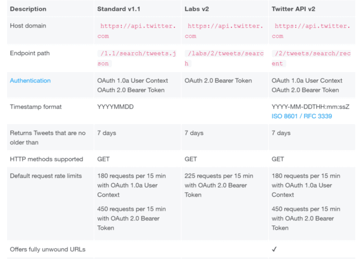Click the /2/tweets/search/recent endpoint code

pyautogui.click(x=311, y=59)
